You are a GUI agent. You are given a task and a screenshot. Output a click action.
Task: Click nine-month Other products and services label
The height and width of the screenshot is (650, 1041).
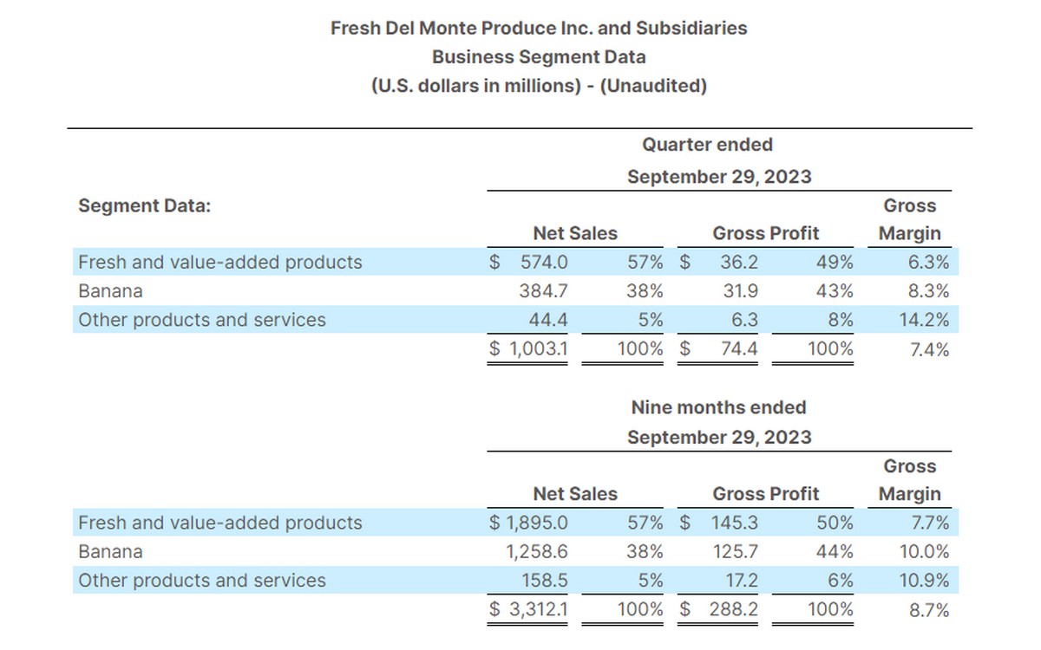tap(202, 581)
